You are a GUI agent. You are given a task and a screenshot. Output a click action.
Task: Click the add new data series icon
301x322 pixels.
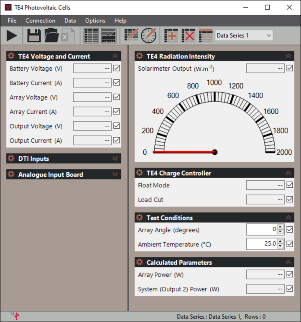tap(171, 36)
